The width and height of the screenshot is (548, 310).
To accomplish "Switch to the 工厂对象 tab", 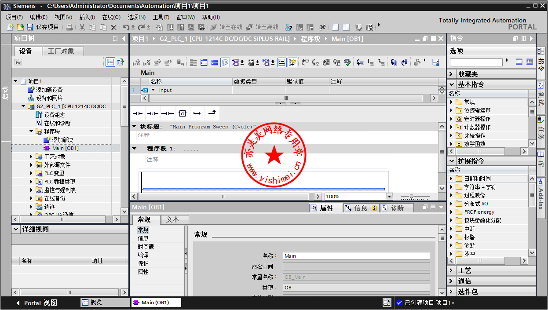I will 61,51.
